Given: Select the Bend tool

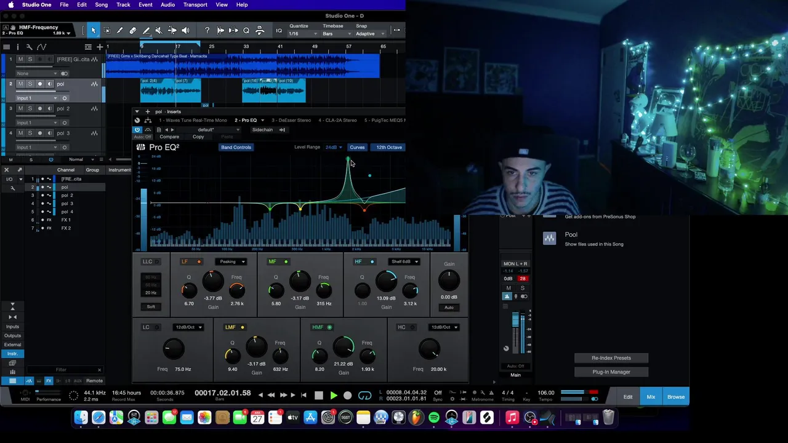Looking at the screenshot, I should coord(172,30).
